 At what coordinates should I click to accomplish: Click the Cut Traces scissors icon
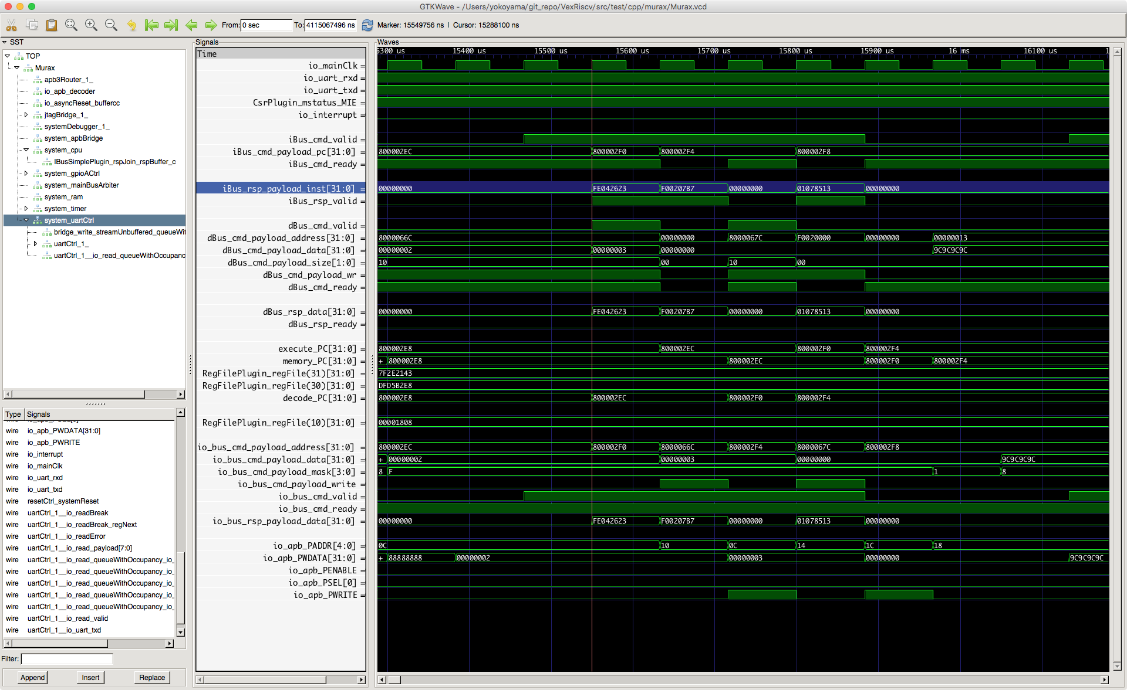coord(12,25)
